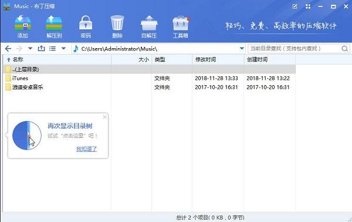Open the 密码 (Password) lock icon
The height and width of the screenshot is (222, 352).
pyautogui.click(x=86, y=26)
